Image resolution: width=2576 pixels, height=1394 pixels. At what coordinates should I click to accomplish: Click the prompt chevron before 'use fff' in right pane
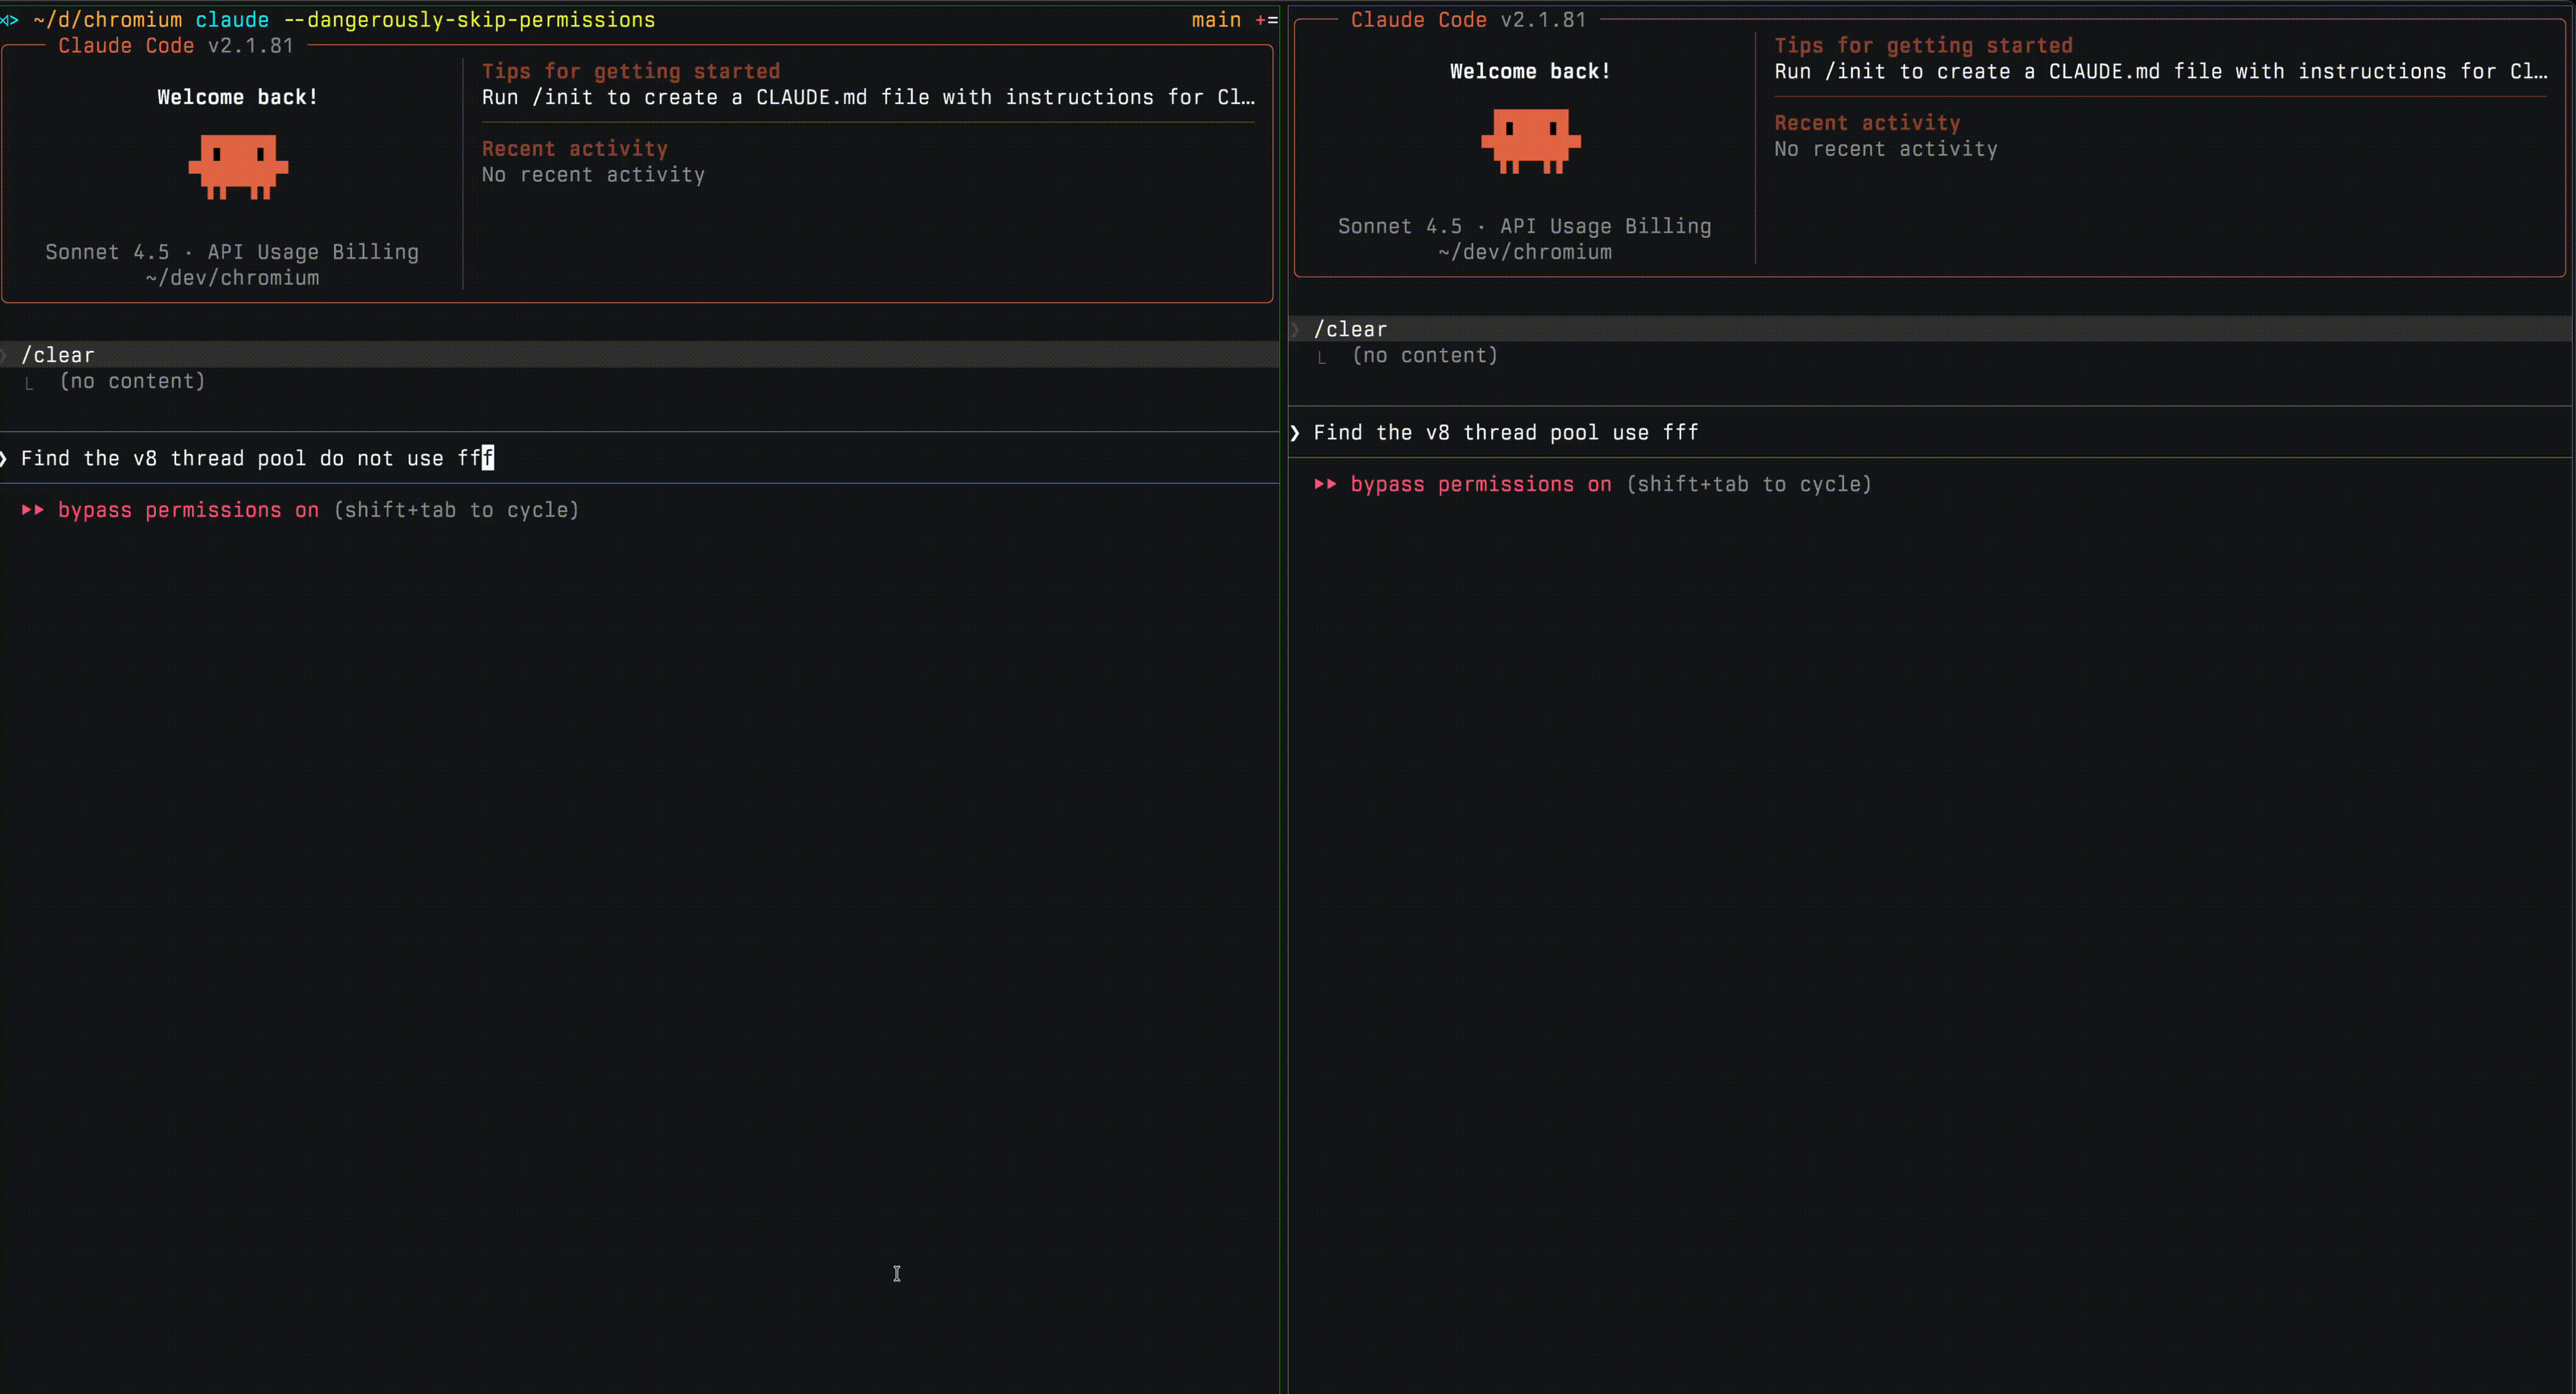pyautogui.click(x=1295, y=433)
